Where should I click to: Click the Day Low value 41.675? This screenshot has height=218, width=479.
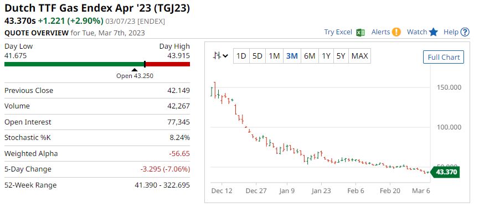coord(16,56)
